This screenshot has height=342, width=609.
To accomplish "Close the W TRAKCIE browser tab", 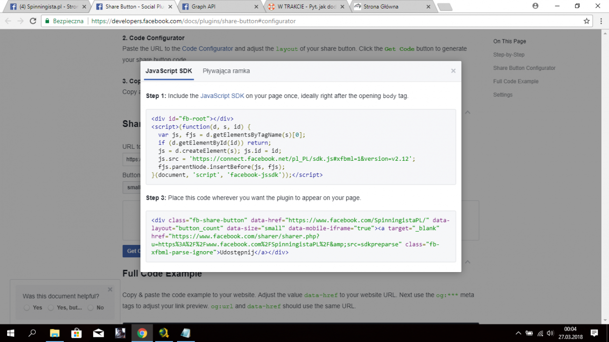I will (342, 7).
